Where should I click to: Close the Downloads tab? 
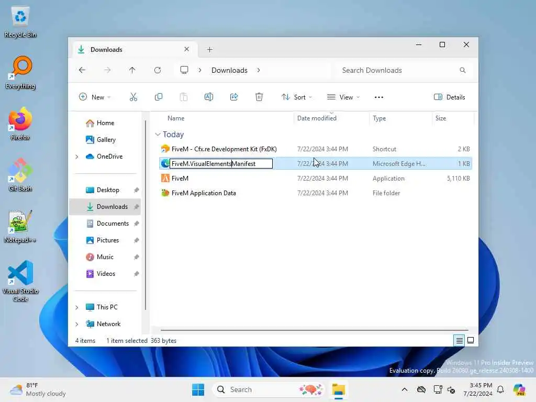(x=187, y=49)
